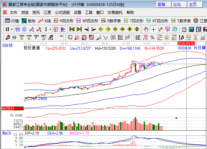Screen dimensions: 207x149
Task: Click the blue clipboard info icon
Action: click(x=24, y=29)
